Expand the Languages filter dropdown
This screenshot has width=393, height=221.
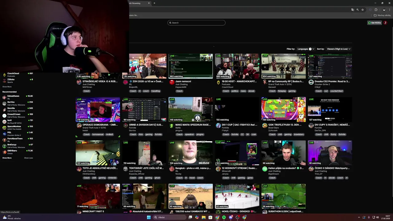click(306, 49)
